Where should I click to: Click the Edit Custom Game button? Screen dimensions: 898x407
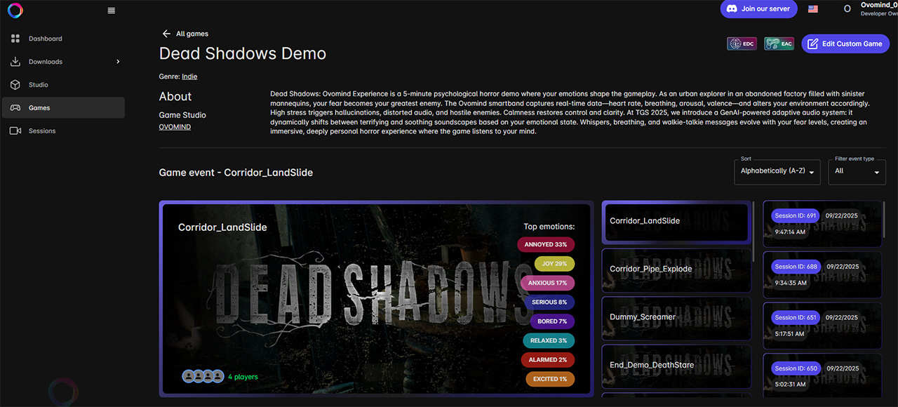coord(845,44)
